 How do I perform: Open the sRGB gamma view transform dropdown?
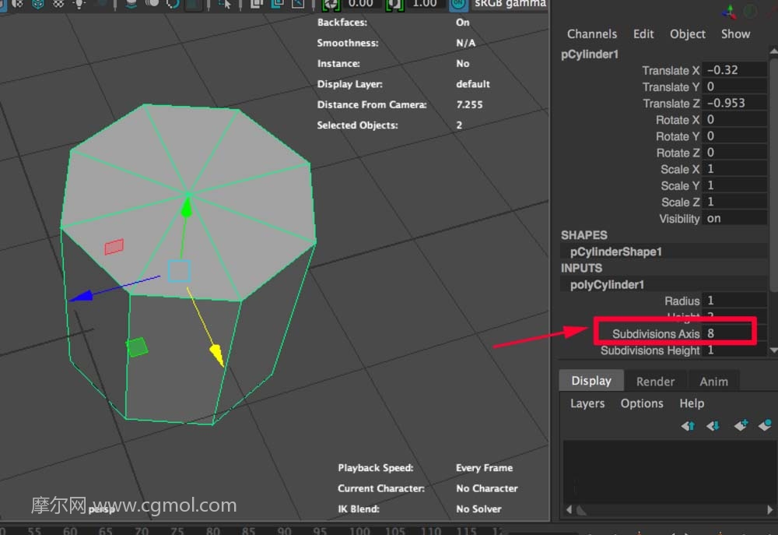[x=510, y=4]
